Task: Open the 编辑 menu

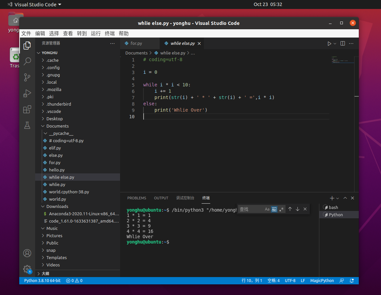Action: 40,33
